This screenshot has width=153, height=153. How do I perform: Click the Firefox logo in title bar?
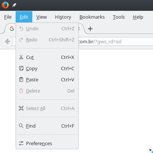(x=5, y=5)
